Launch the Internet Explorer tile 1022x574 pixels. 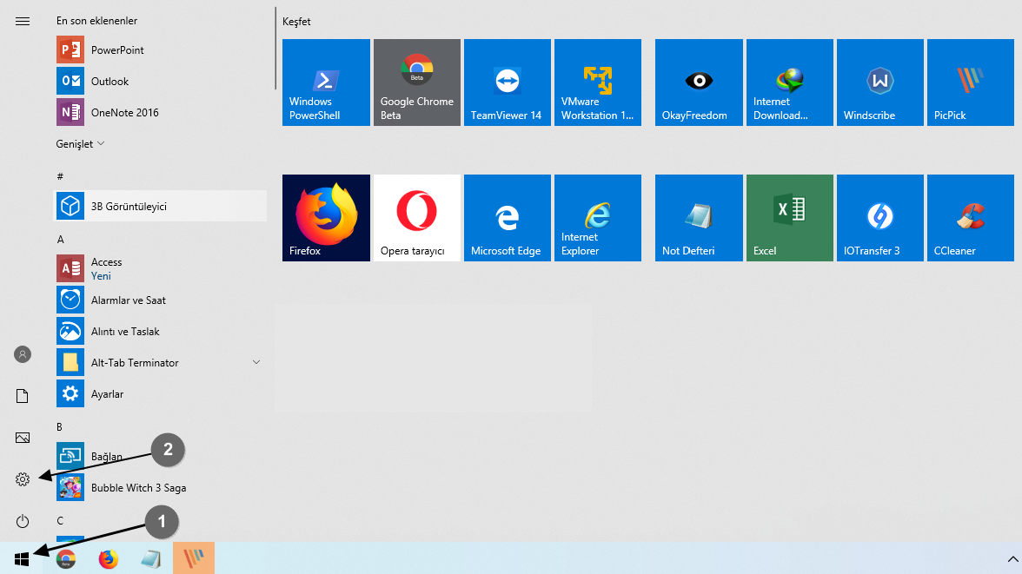(x=598, y=218)
